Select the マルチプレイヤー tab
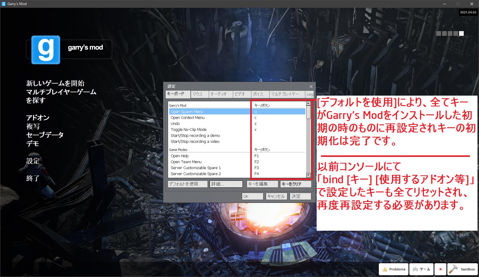This screenshot has width=479, height=277. (x=287, y=94)
